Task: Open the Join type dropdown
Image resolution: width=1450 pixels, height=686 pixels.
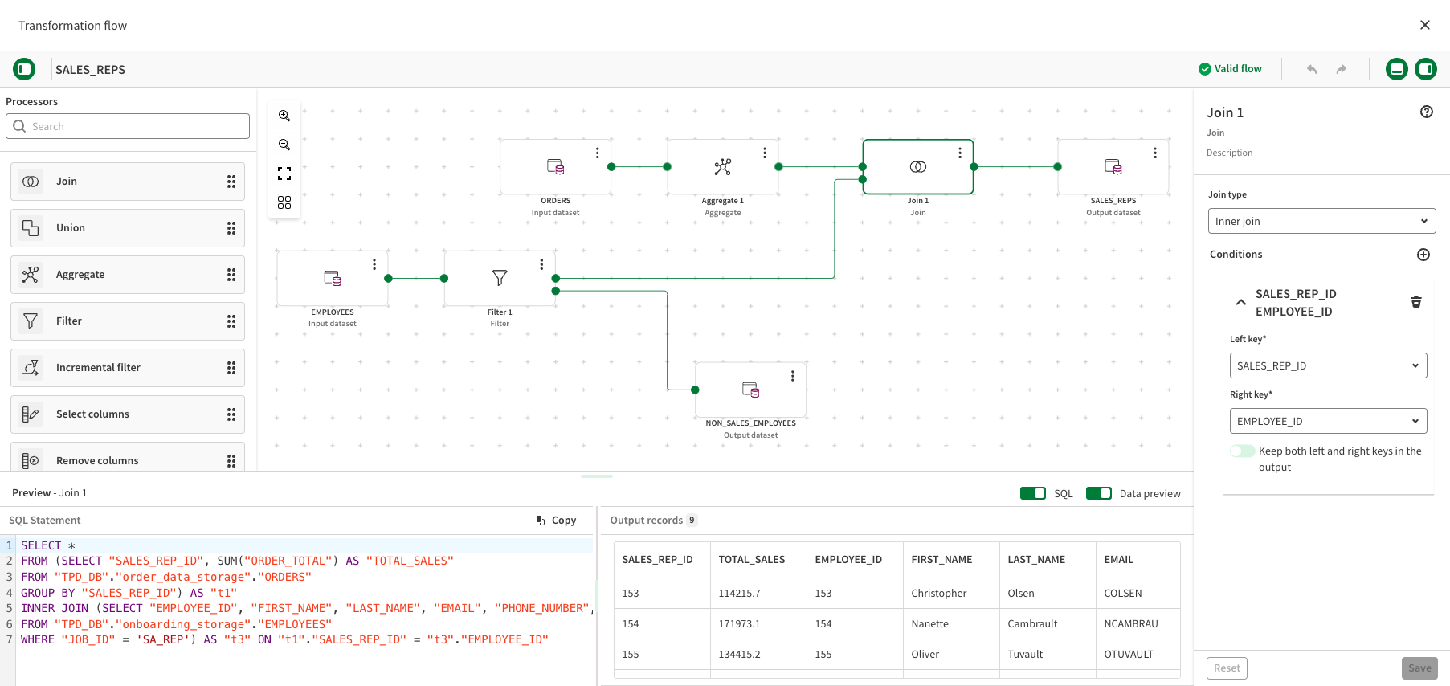Action: click(x=1322, y=221)
